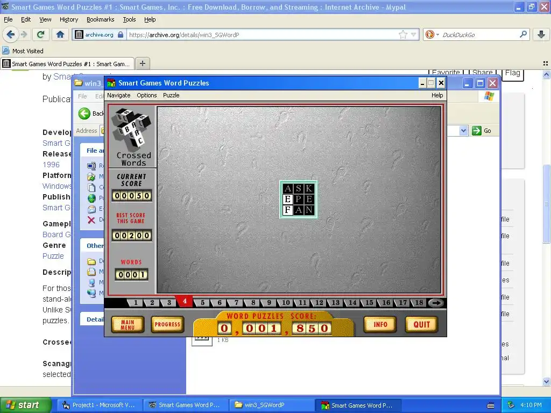Screen dimensions: 551x413
Task: Click the browser forward arrow
Action: [24, 34]
